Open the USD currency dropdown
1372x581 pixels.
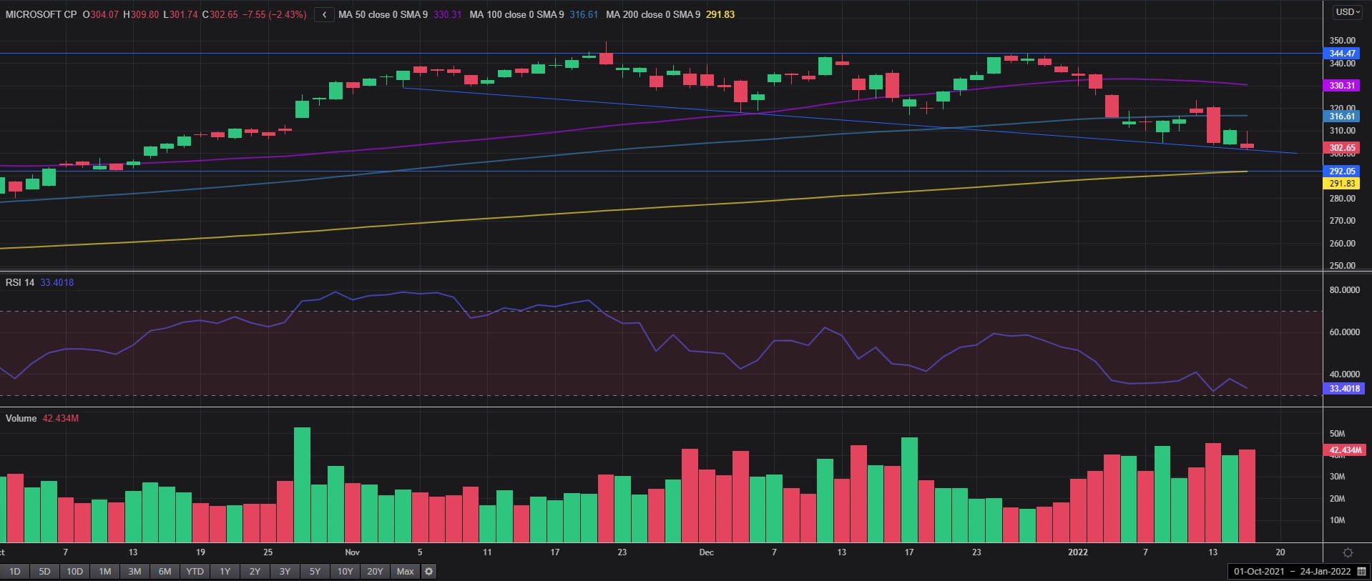click(x=1348, y=12)
